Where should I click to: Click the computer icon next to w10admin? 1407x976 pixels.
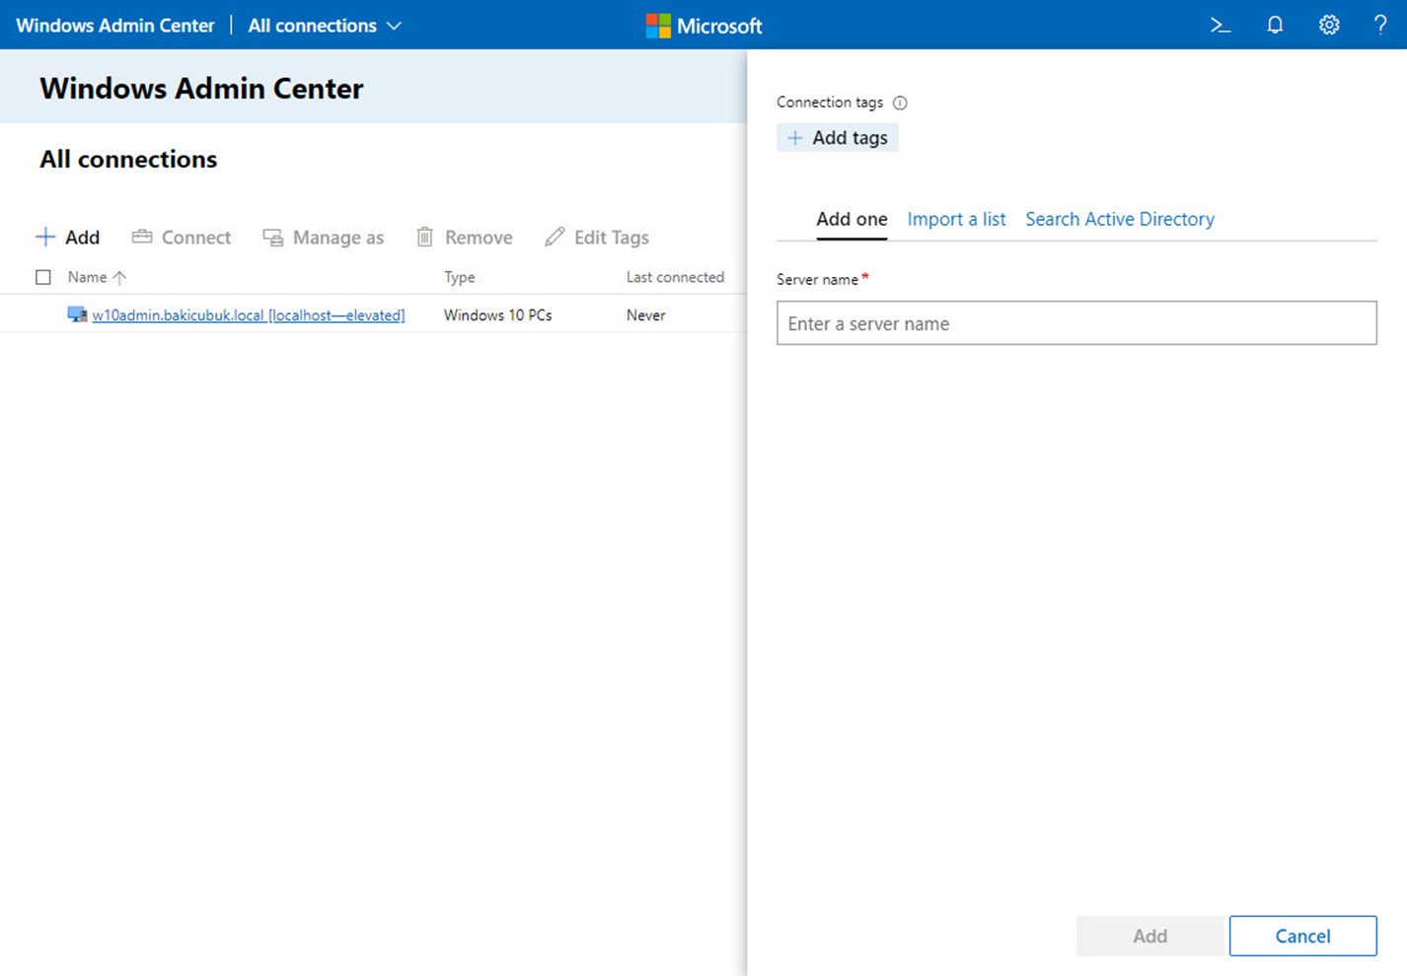tap(77, 314)
